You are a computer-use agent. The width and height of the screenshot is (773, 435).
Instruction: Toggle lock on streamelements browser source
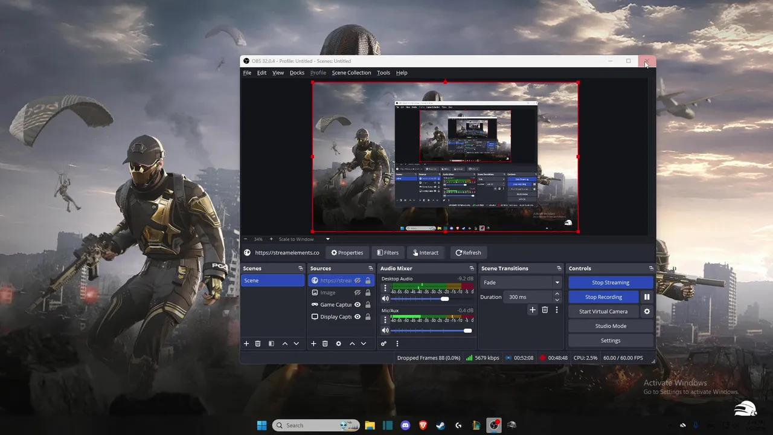[x=368, y=280]
